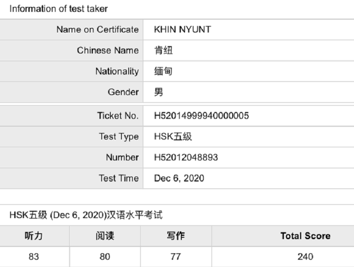
Task: Select the name KHIN NYUNT
Action: pyautogui.click(x=183, y=30)
